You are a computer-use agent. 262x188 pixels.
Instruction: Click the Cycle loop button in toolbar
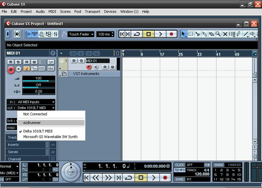pos(137,34)
